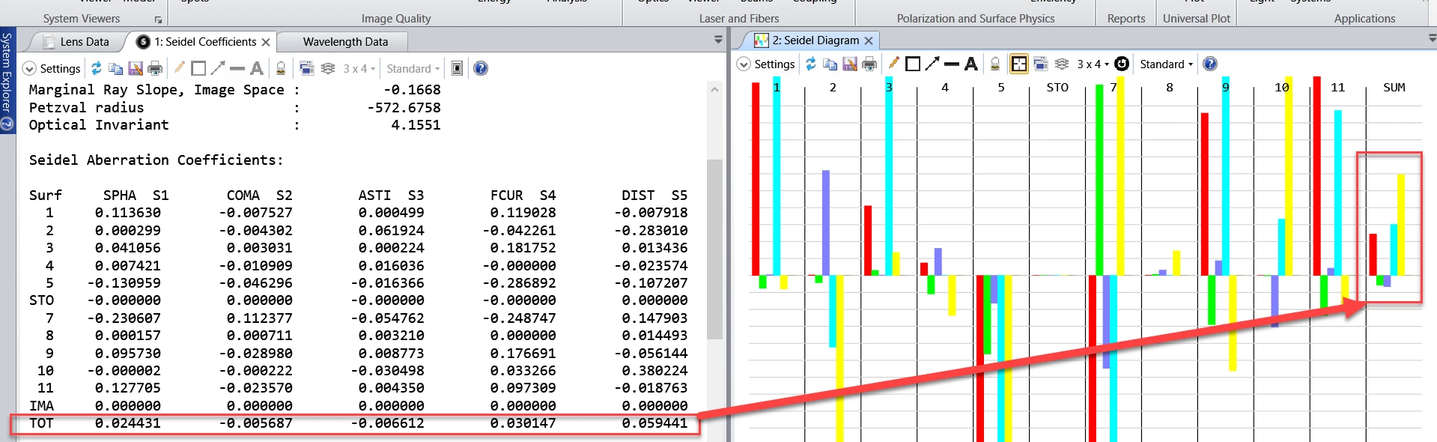Viewport: 1437px width, 442px height.
Task: Open help for Seidel Coefficients
Action: tap(481, 68)
